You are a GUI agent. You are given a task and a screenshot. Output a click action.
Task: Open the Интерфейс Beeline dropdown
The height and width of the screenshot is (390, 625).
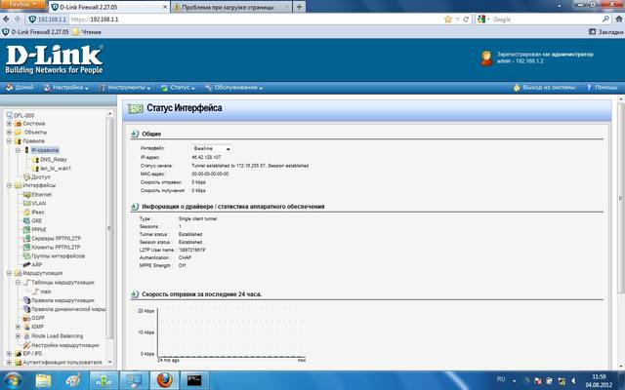click(212, 148)
